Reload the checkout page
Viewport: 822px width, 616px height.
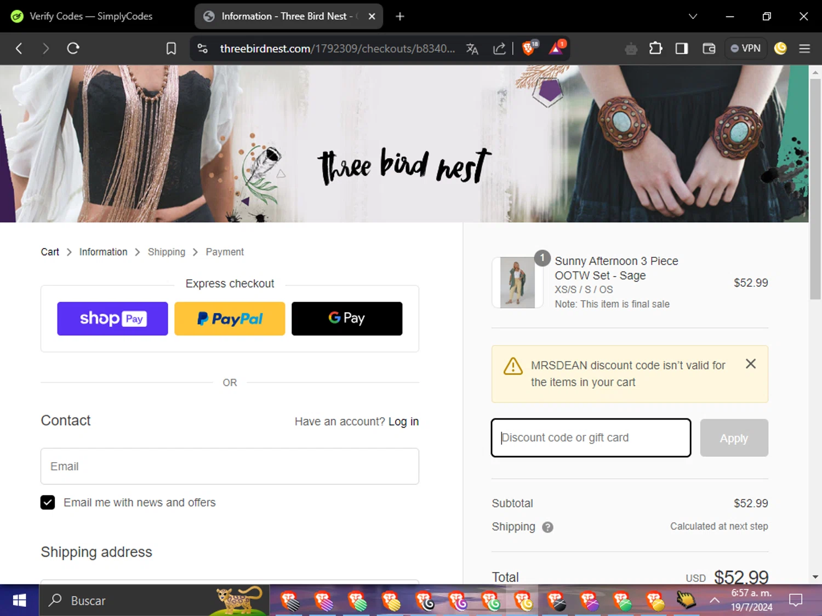point(73,48)
